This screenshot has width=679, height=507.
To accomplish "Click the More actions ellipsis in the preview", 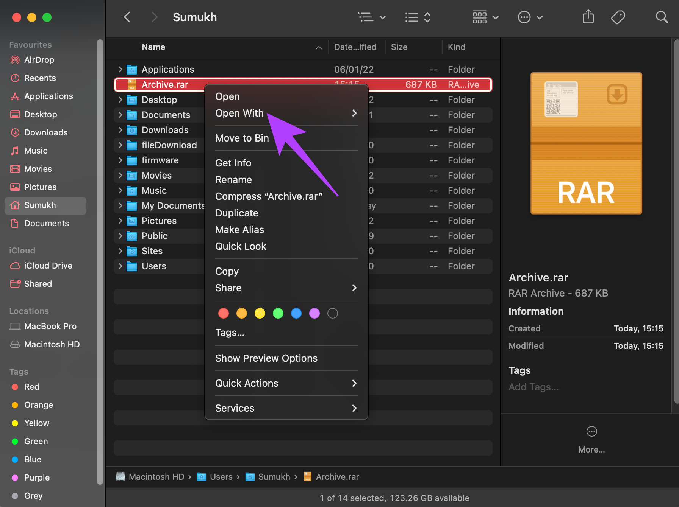I will [591, 431].
